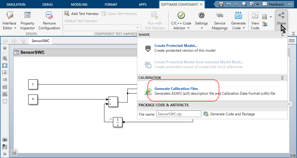Image resolution: width=297 pixels, height=158 pixels.
Task: Select the constant block labeled 1
Action: [x=33, y=84]
